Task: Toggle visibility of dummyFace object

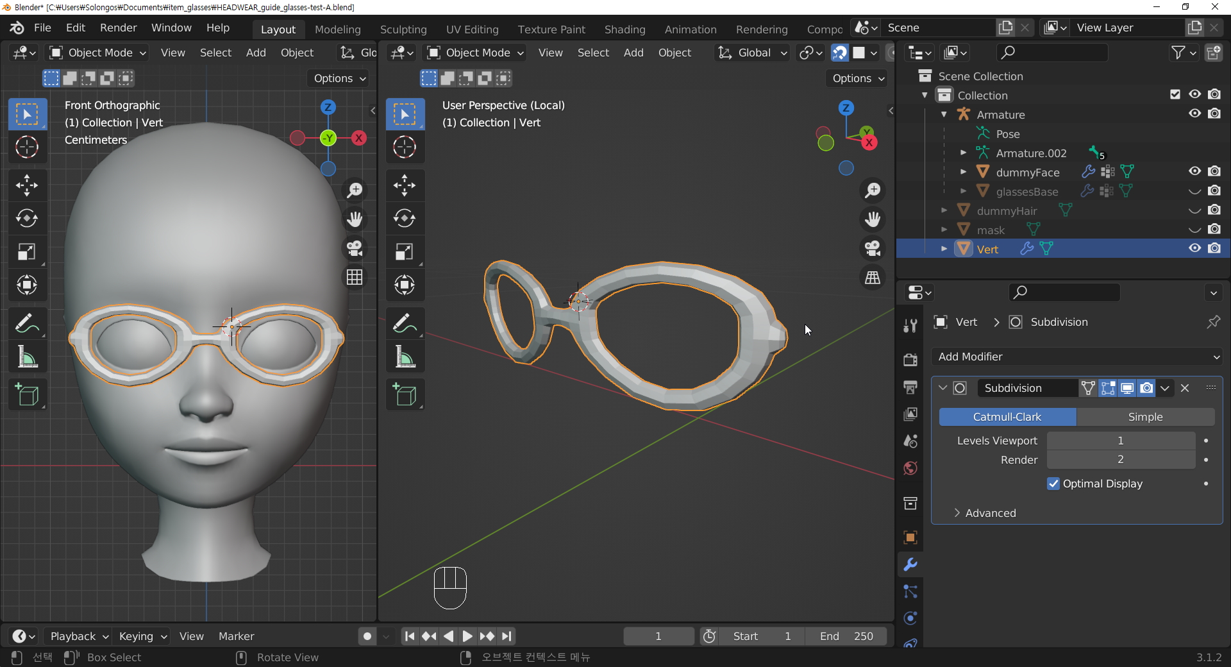Action: click(1194, 171)
